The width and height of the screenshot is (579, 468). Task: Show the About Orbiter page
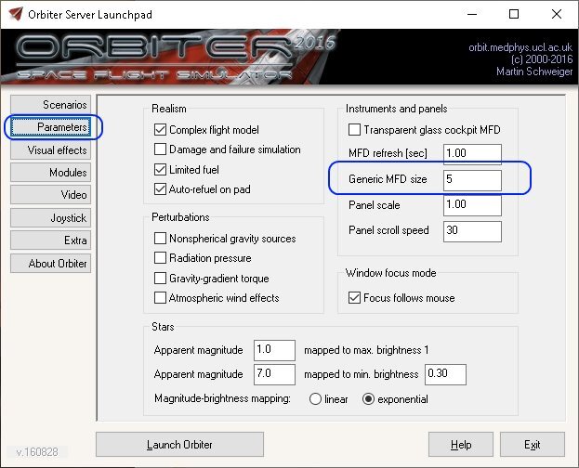(50, 264)
